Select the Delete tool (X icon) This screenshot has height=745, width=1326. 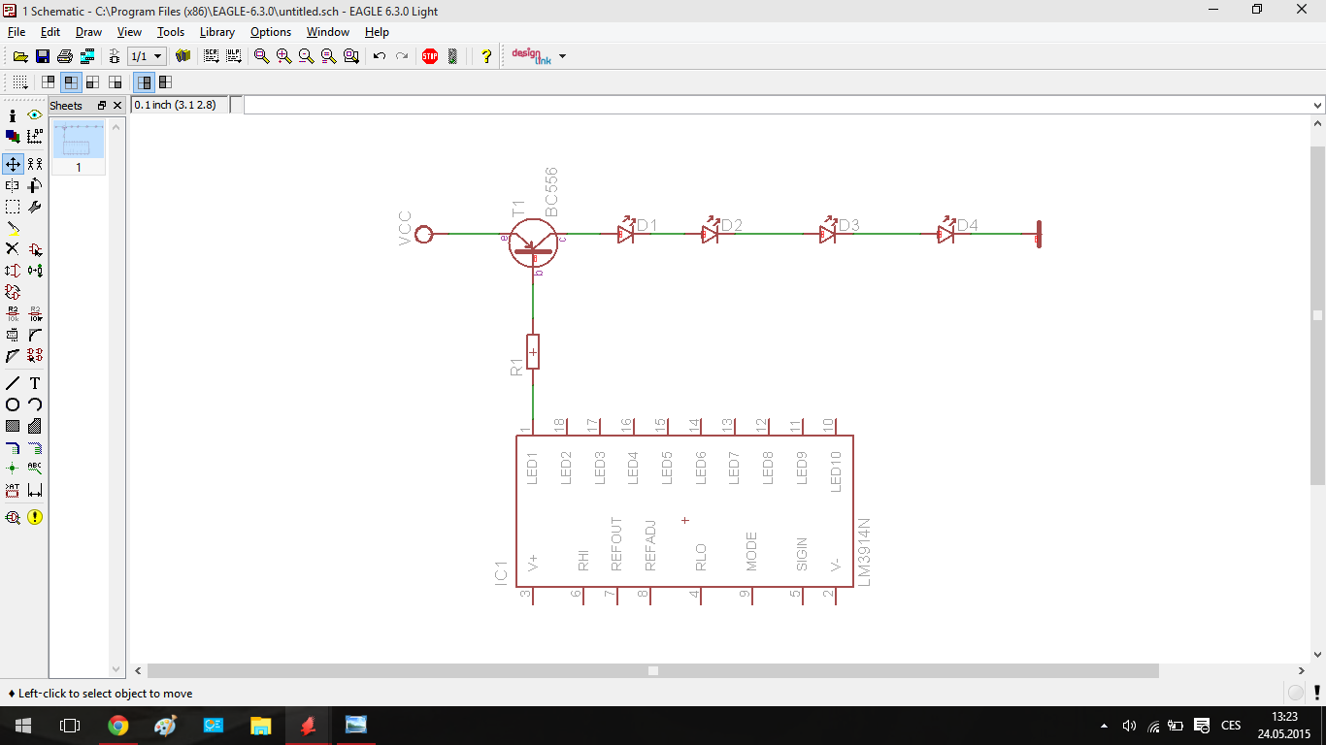click(13, 249)
